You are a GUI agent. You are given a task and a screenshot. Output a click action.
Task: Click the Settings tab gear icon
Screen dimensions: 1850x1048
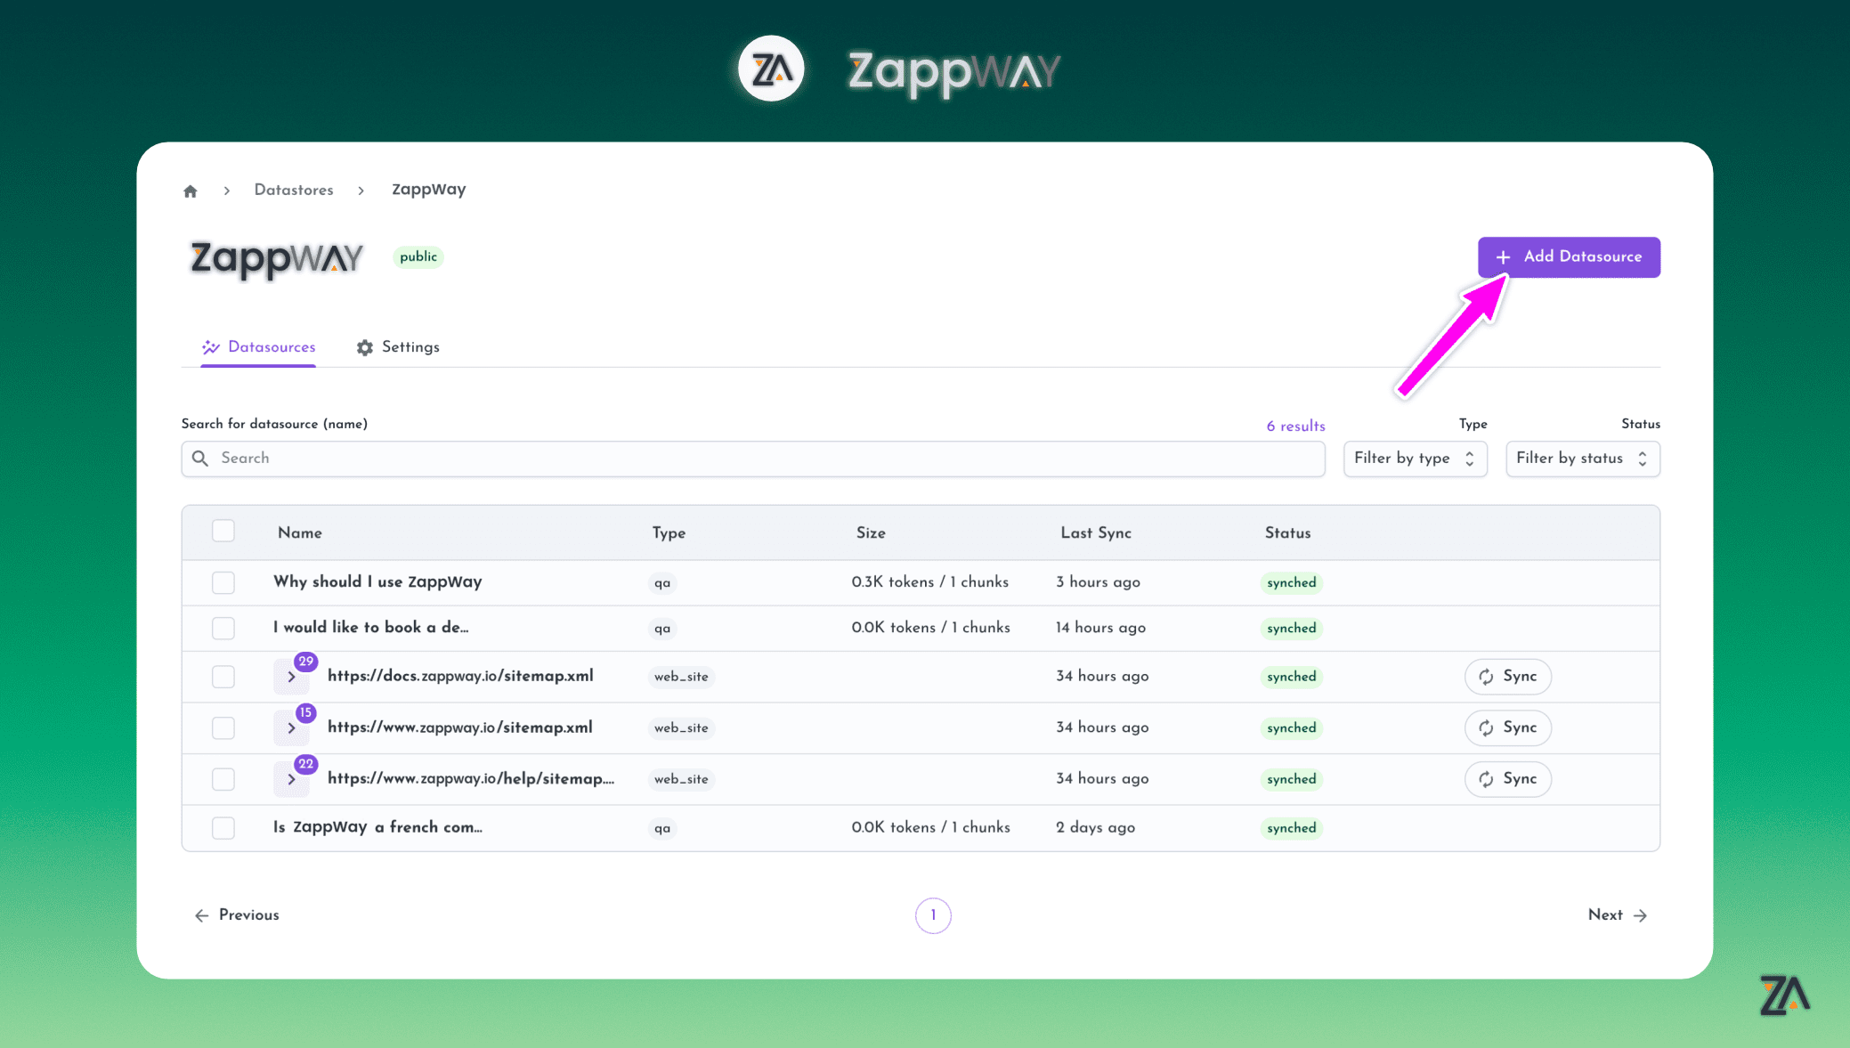tap(365, 348)
